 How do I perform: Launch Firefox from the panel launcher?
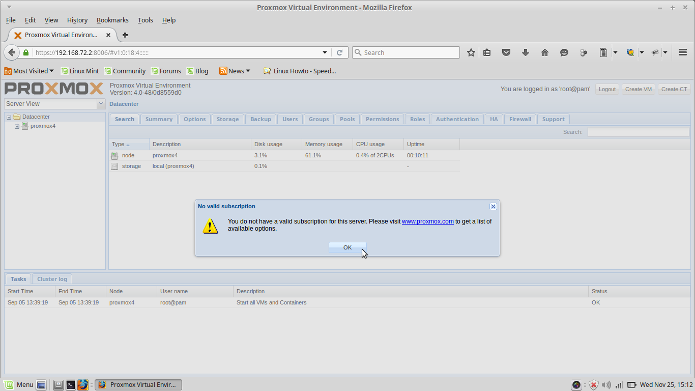click(83, 385)
